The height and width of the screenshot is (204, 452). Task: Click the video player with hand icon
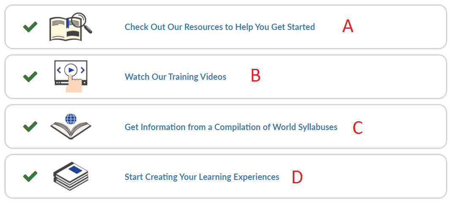tap(71, 76)
